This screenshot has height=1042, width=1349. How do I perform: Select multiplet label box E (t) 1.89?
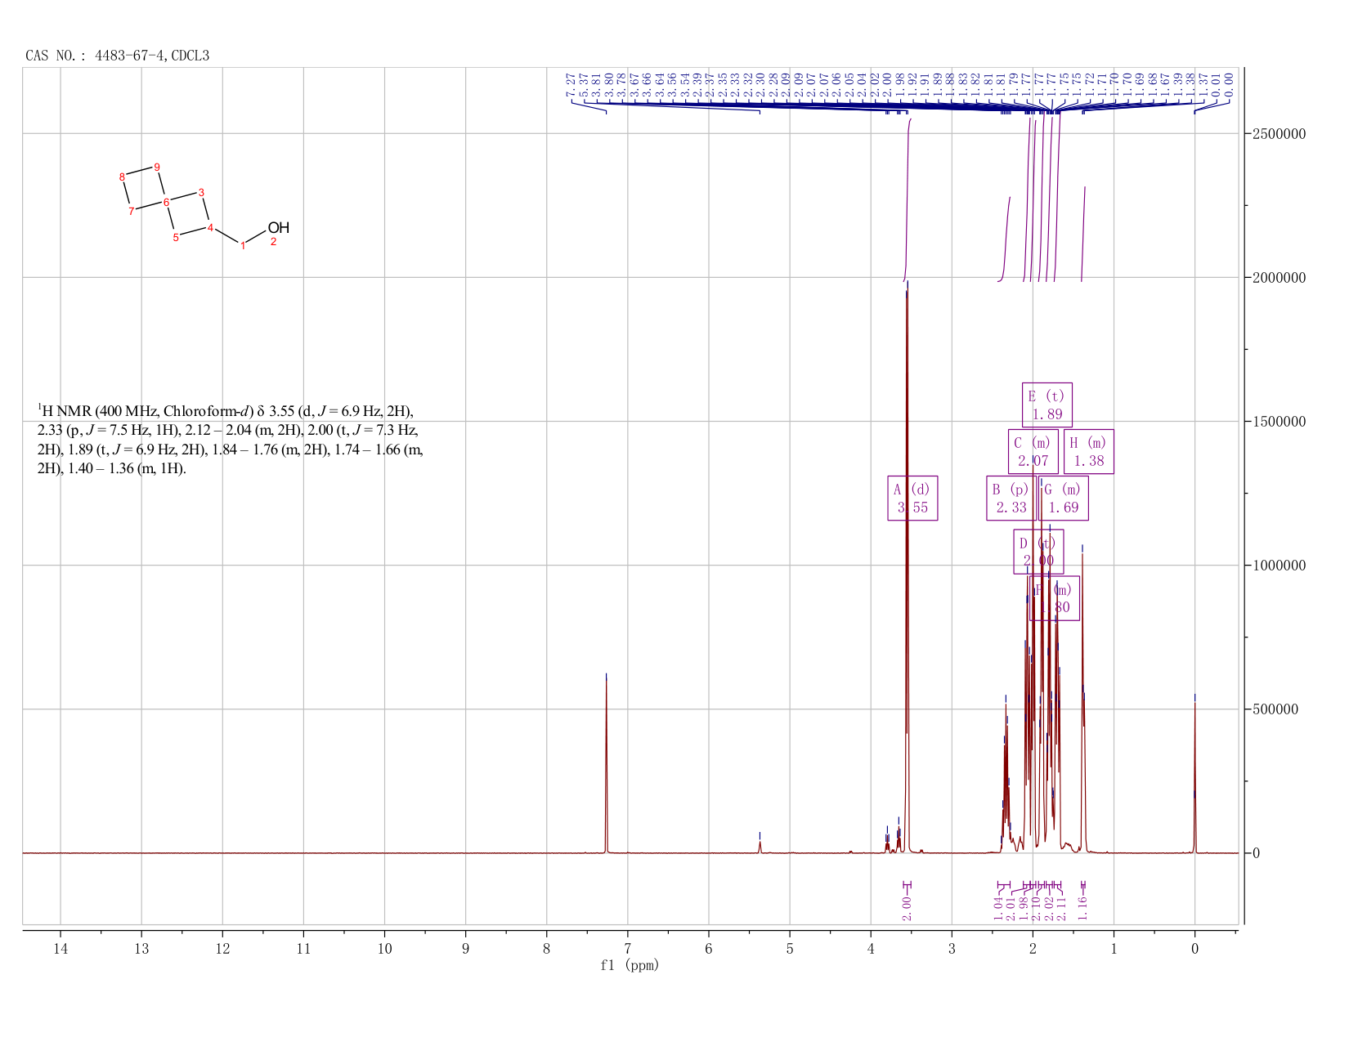(x=1047, y=405)
